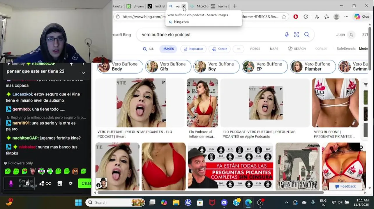This screenshot has width=374, height=209.
Task: Switch to the VIDEOS tab
Action: point(255,49)
